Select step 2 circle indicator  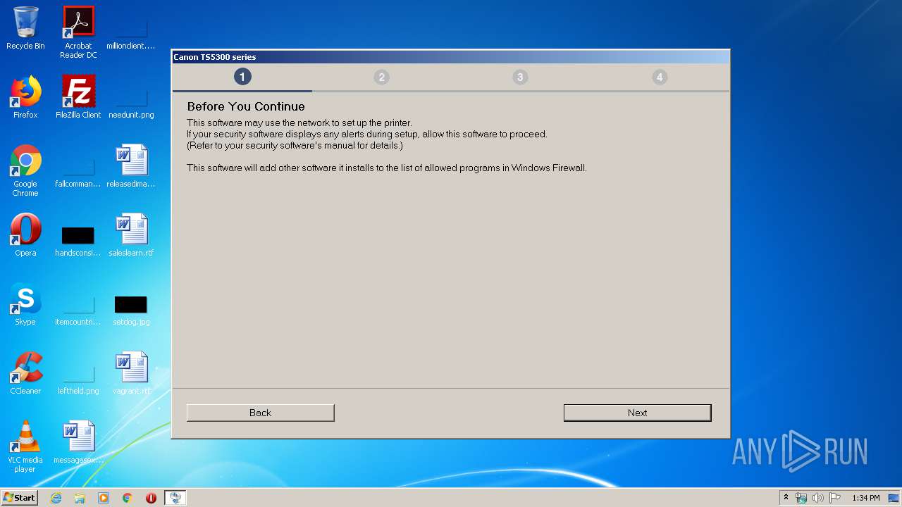381,77
